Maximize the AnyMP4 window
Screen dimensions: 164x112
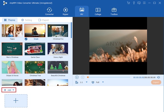point(154,3)
